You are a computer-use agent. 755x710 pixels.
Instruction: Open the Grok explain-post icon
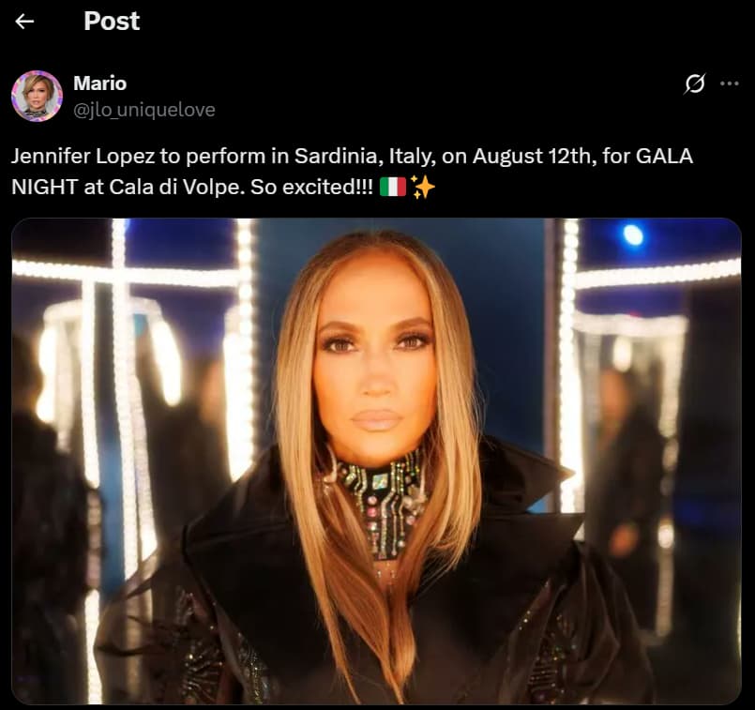694,83
